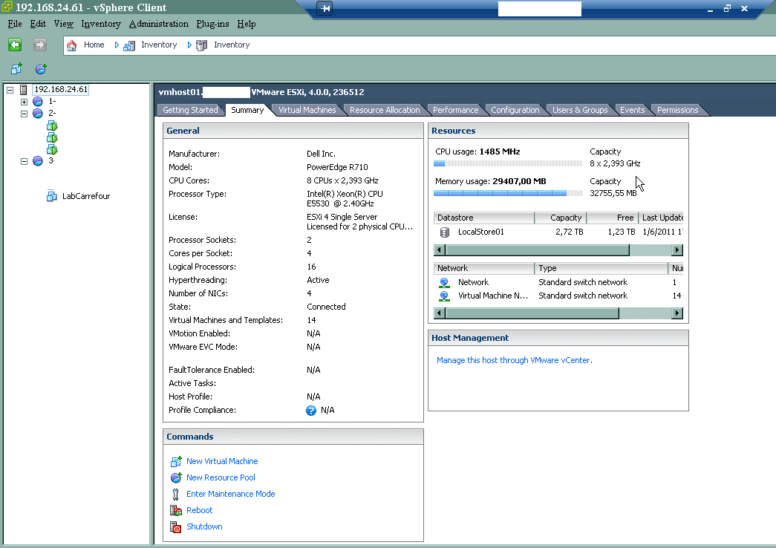
Task: Expand resource pool 1 in inventory tree
Action: click(x=24, y=102)
